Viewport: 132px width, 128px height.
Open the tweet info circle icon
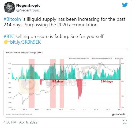point(125,122)
